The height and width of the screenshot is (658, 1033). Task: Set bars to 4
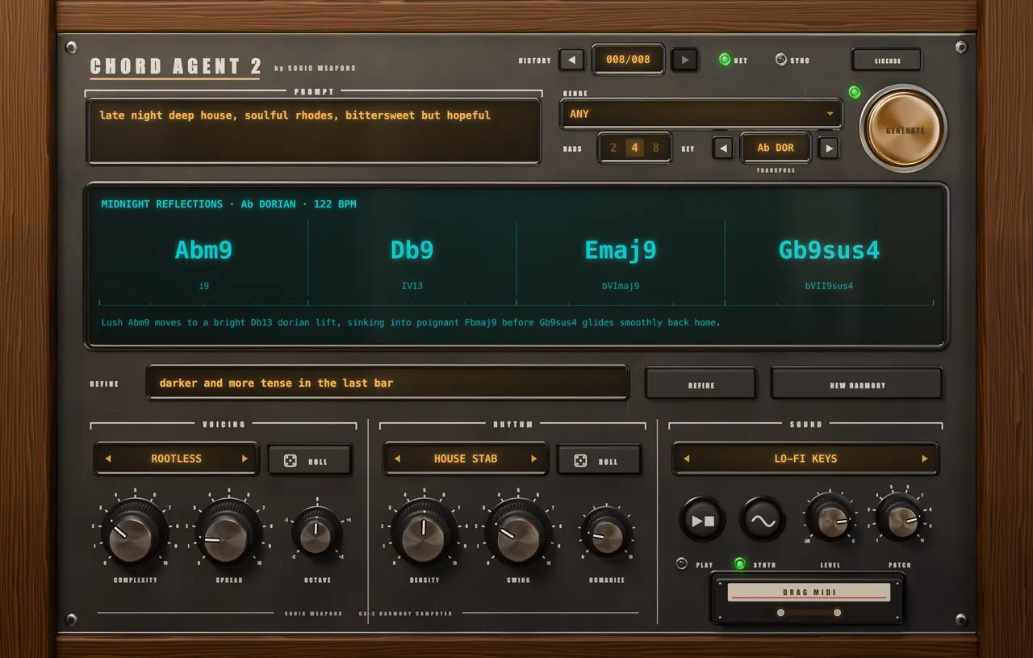click(635, 148)
